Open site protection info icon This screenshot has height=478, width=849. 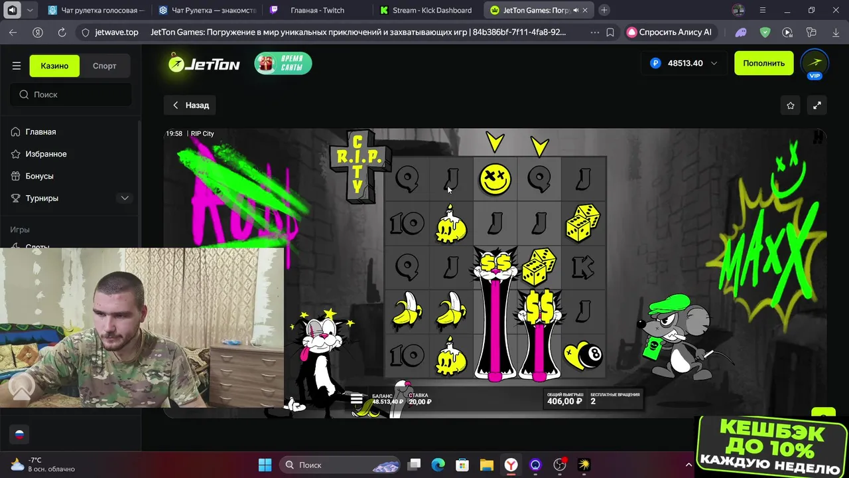click(x=85, y=32)
